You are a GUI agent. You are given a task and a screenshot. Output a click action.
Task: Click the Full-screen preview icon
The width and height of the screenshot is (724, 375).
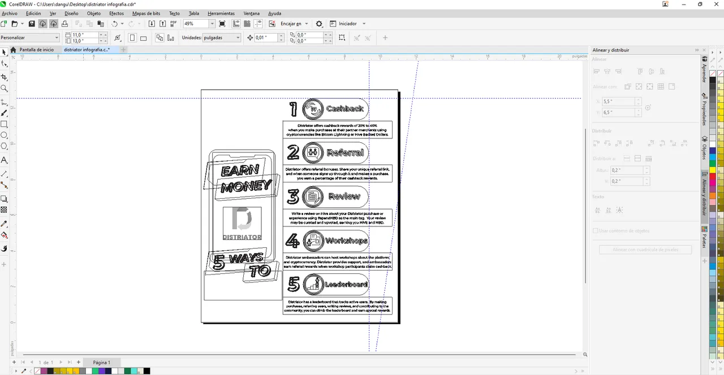222,24
